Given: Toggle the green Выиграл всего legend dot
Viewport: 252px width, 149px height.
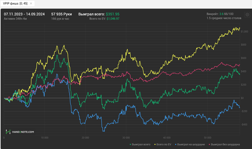Looking at the screenshot, I should [130, 144].
